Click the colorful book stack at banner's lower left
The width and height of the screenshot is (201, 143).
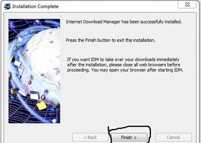pyautogui.click(x=14, y=93)
